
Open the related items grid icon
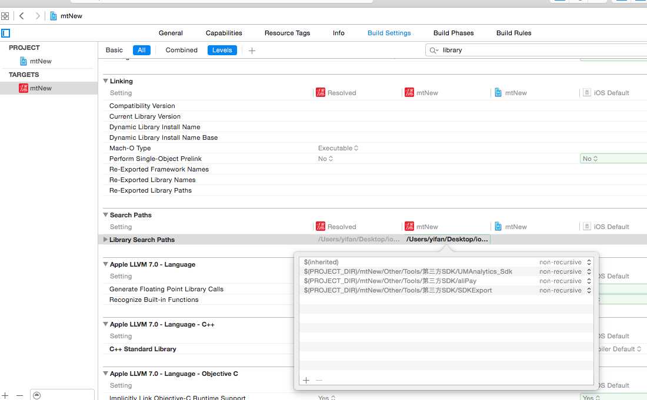tap(5, 16)
